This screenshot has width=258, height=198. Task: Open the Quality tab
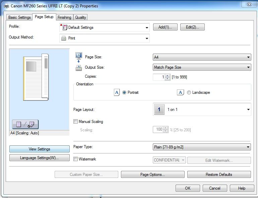pyautogui.click(x=80, y=17)
